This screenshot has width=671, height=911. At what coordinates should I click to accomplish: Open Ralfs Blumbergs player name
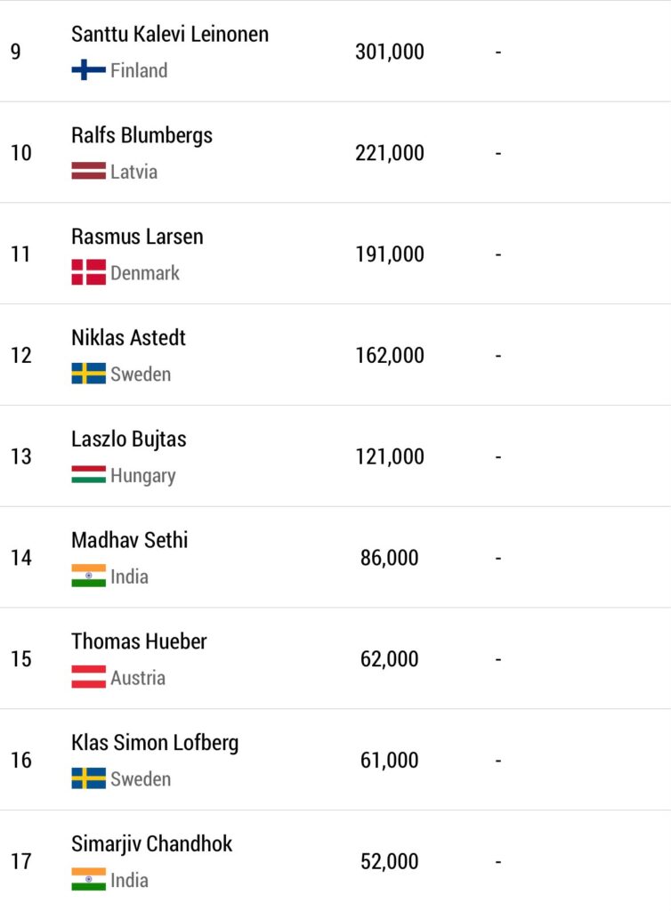[141, 136]
